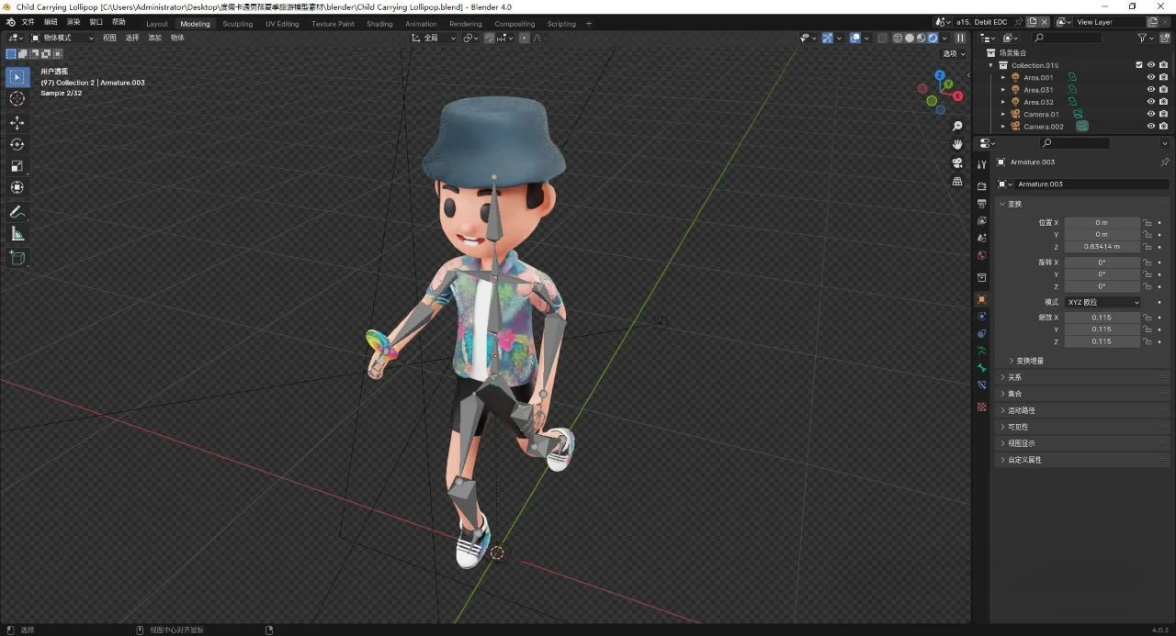Viewport: 1176px width, 636px height.
Task: Open the Object properties tab
Action: pyautogui.click(x=981, y=299)
